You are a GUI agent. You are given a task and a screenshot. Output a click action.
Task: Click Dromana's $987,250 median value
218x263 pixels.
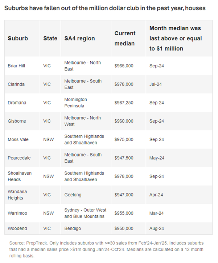tap(124, 103)
